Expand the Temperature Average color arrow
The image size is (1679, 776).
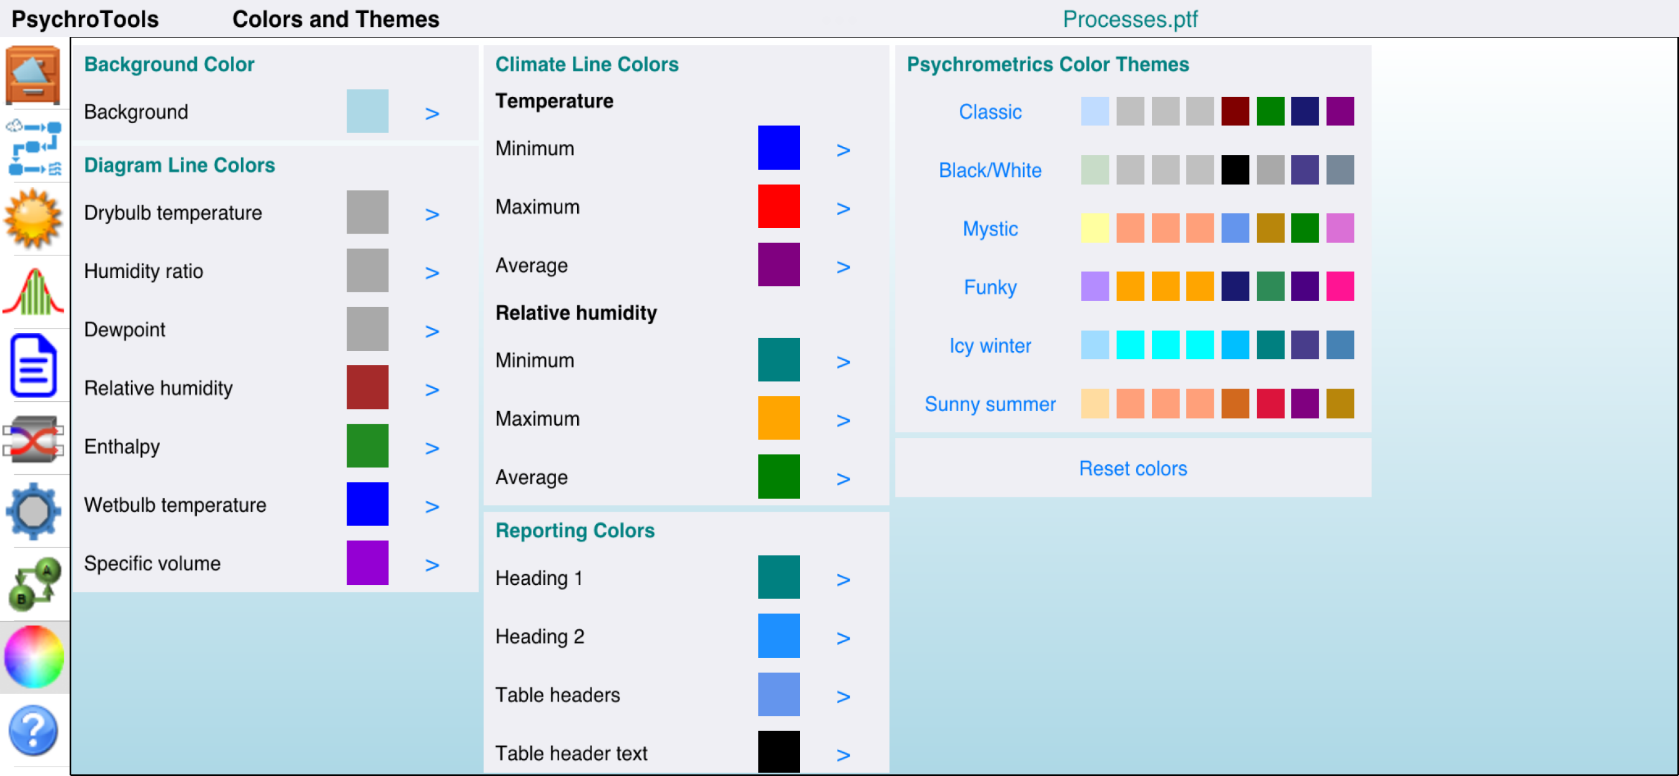coord(843,267)
